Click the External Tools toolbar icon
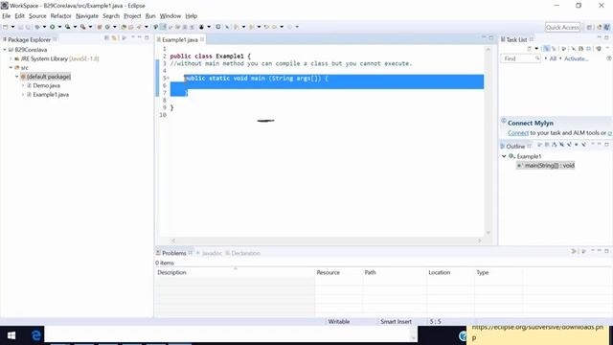Screen dimensions: 613x345 coord(83,27)
